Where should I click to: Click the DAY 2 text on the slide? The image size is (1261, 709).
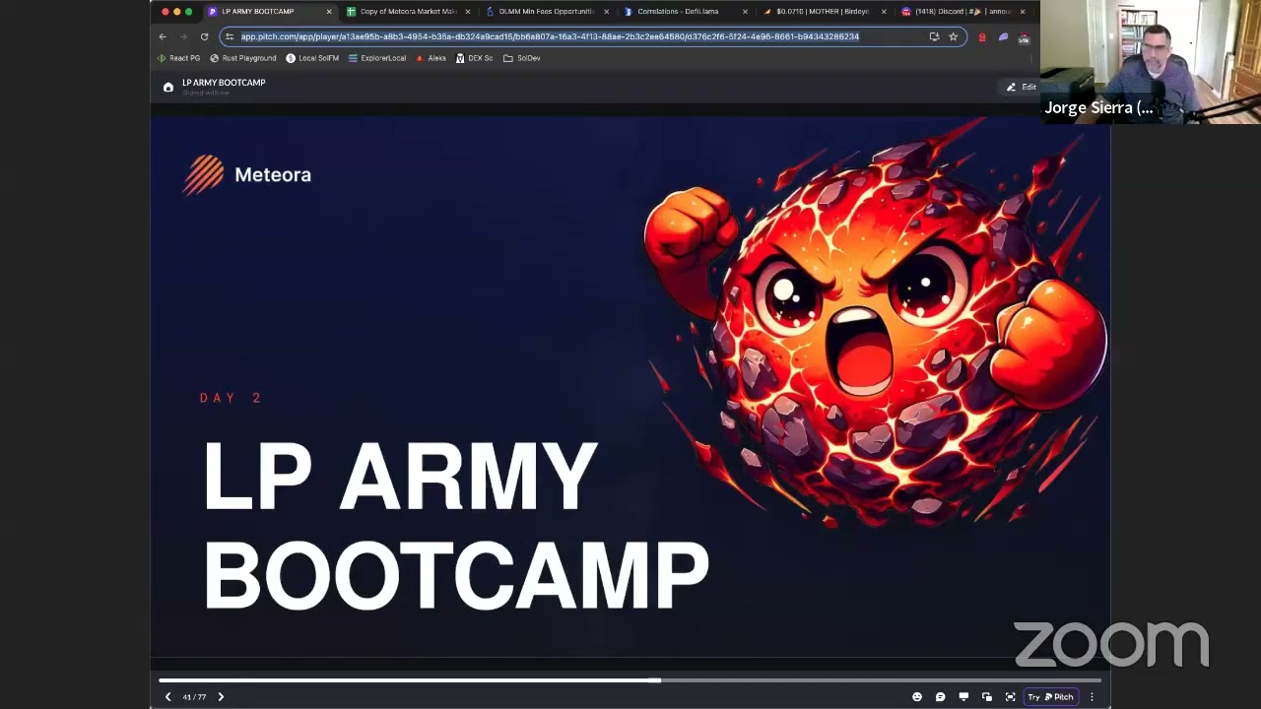coord(231,398)
